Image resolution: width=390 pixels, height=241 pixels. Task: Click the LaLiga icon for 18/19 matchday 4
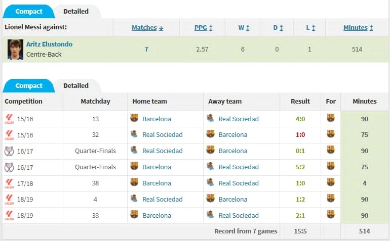tap(9, 199)
